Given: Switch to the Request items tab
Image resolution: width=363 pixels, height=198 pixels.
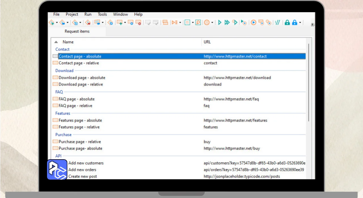Looking at the screenshot, I should pos(77,31).
